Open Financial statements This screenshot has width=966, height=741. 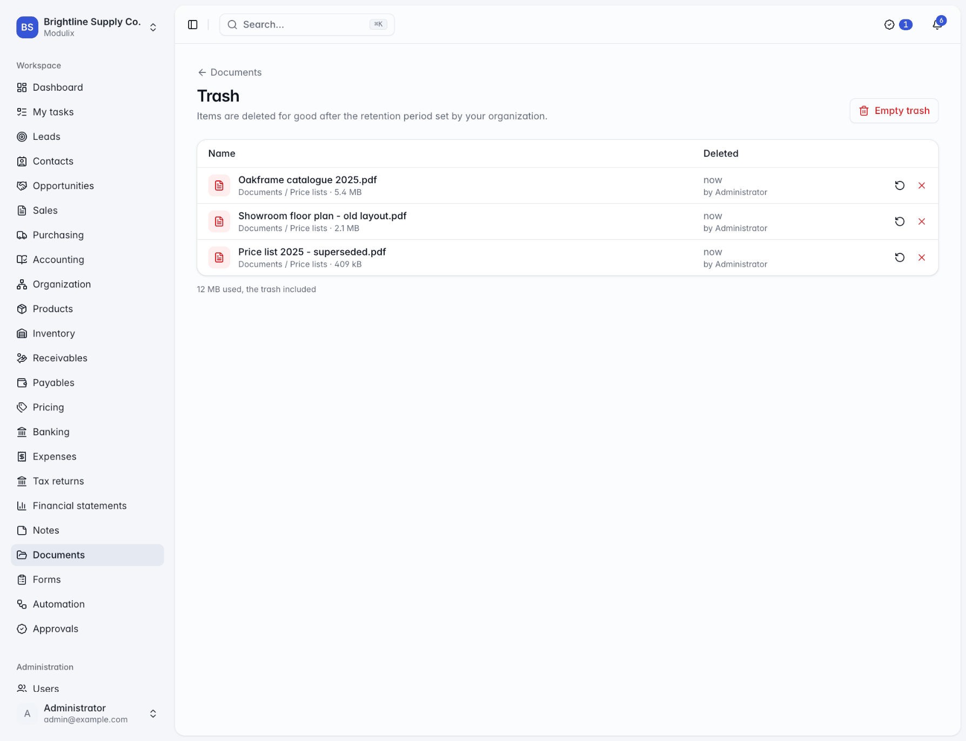[x=87, y=506]
